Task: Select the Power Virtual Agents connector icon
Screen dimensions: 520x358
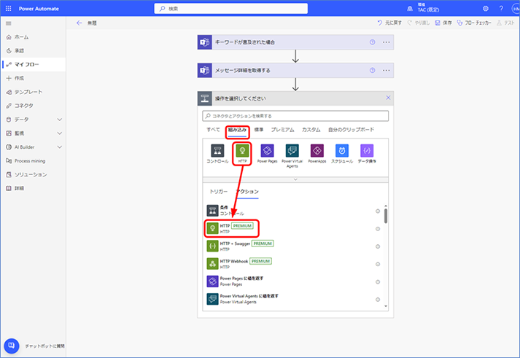Action: 292,151
